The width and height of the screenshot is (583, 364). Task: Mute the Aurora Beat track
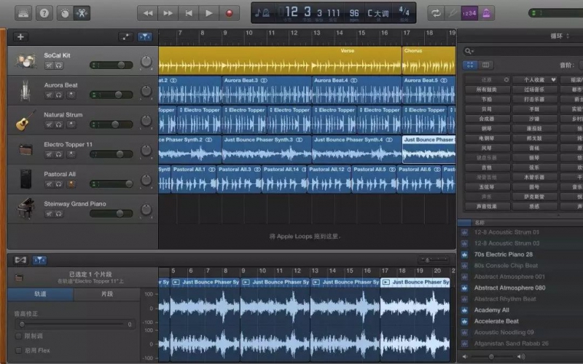click(x=49, y=95)
